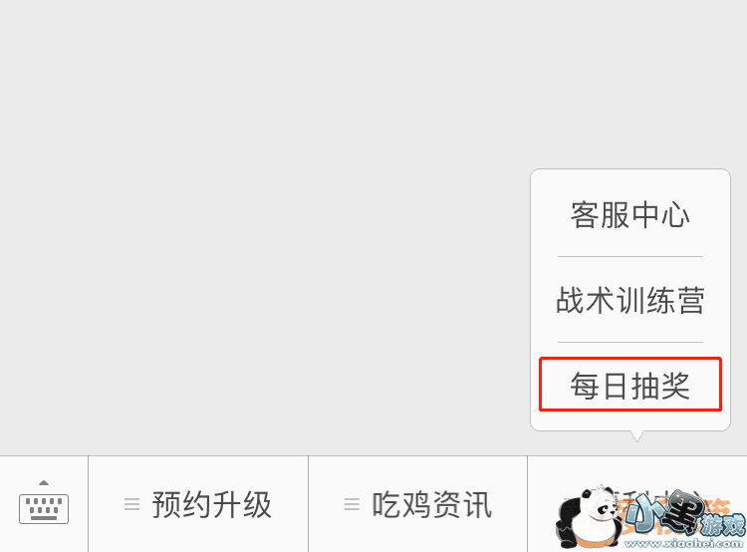Click the 游戏 characters in the watermark
Image resolution: width=747 pixels, height=552 pixels.
[724, 525]
